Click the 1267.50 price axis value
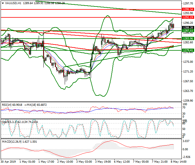 (188, 81)
